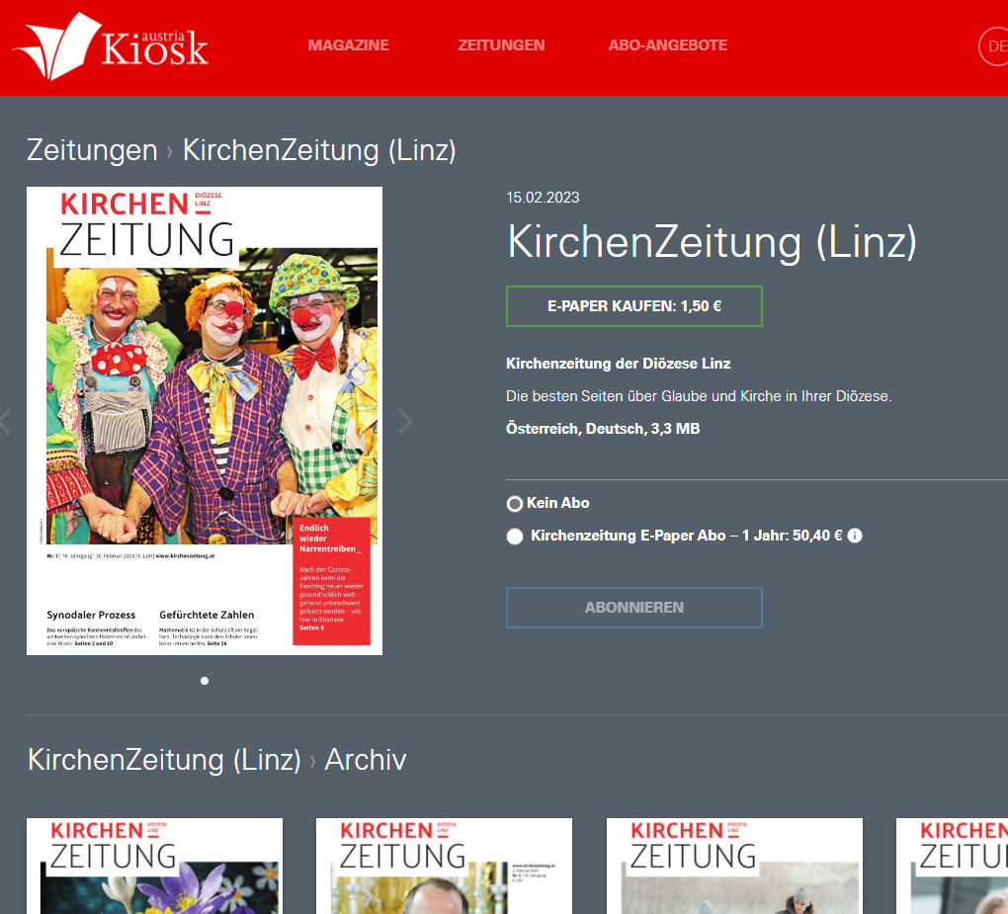Show next cover with right arrow
The image size is (1008, 914).
405,422
